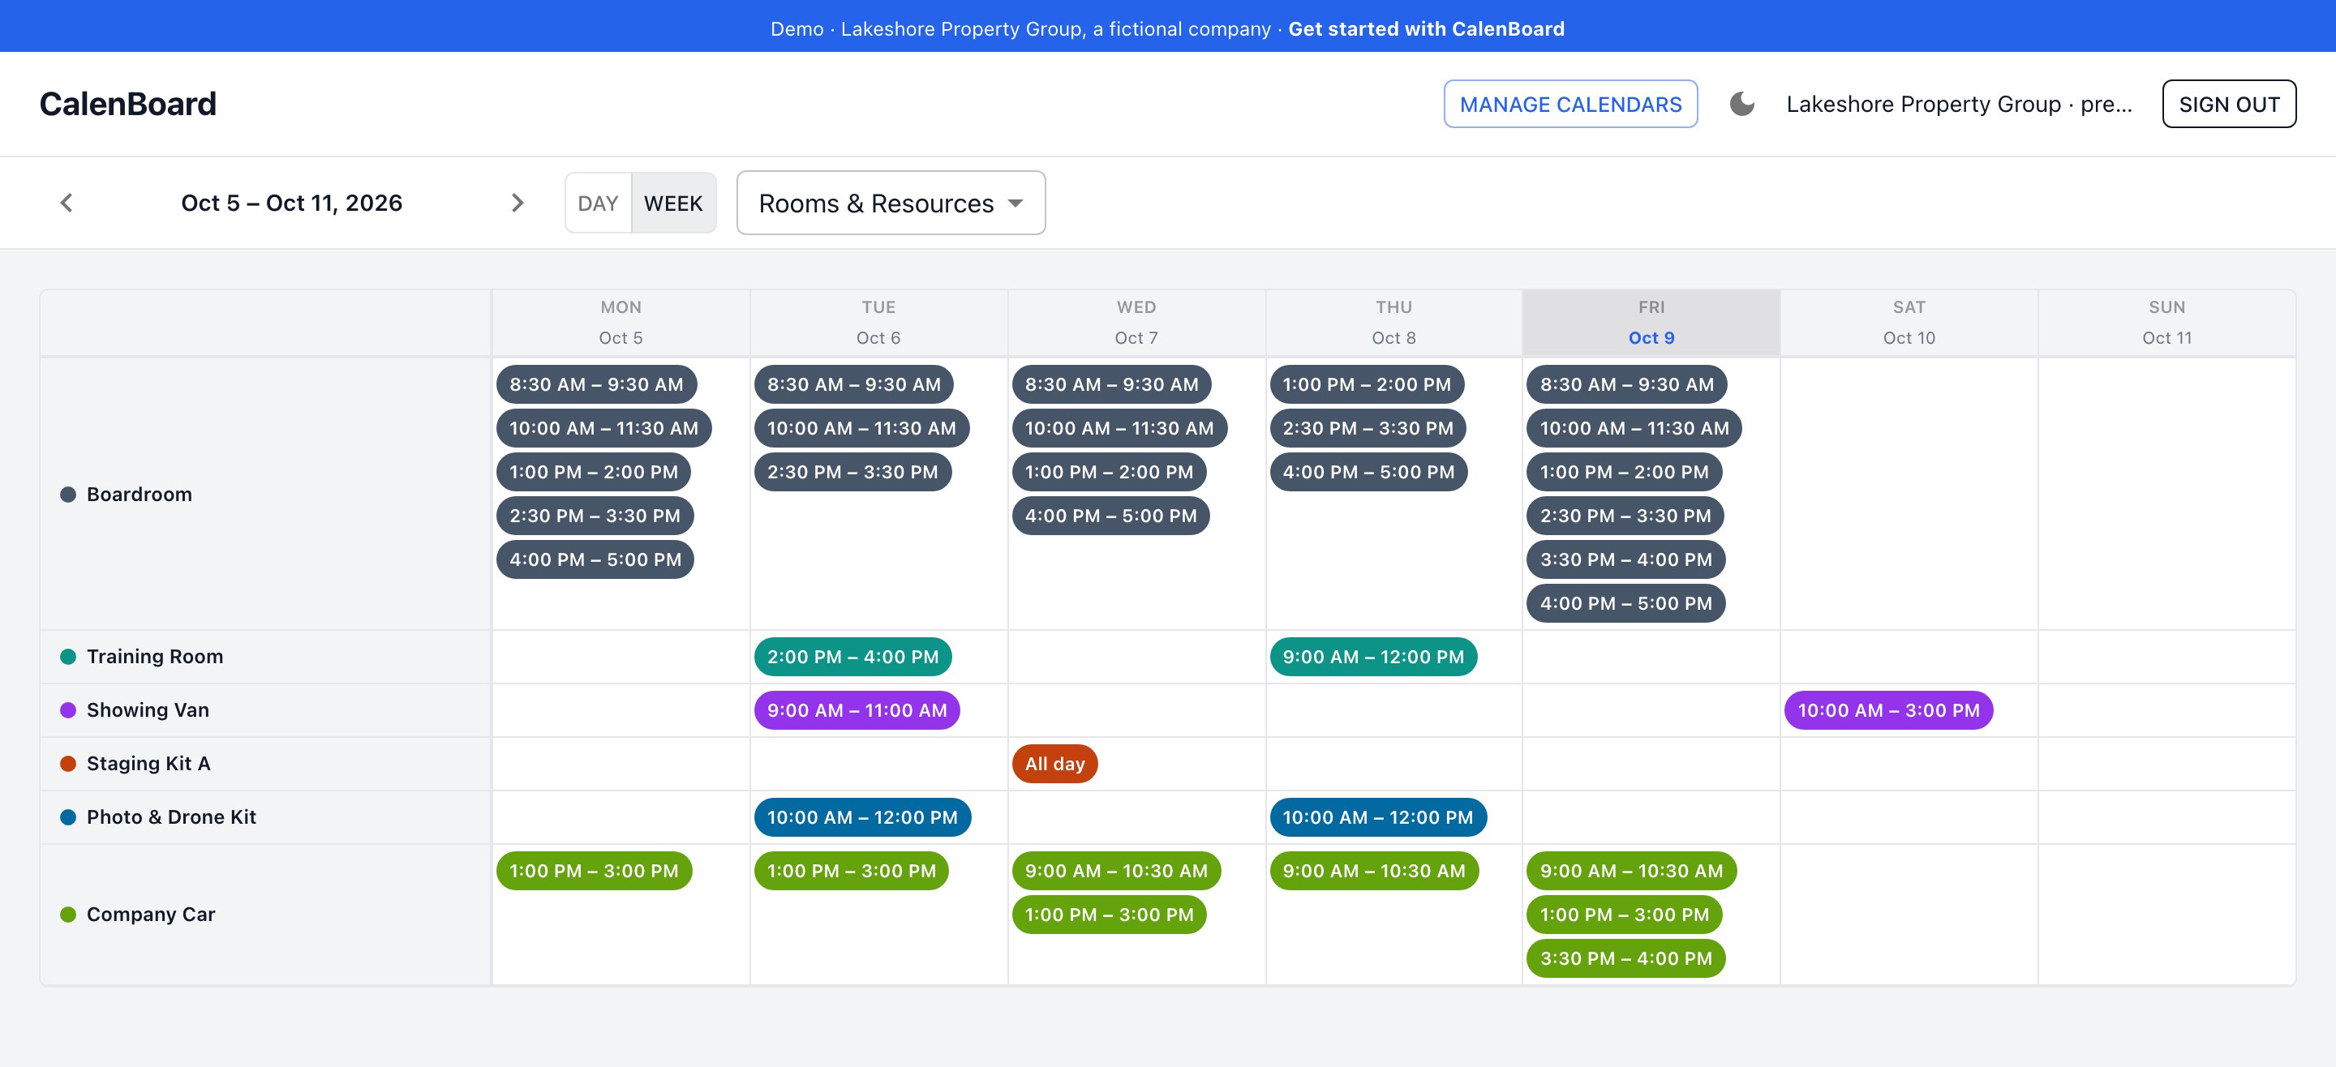Switch to DAY view
Image resolution: width=2336 pixels, height=1067 pixels.
click(598, 203)
